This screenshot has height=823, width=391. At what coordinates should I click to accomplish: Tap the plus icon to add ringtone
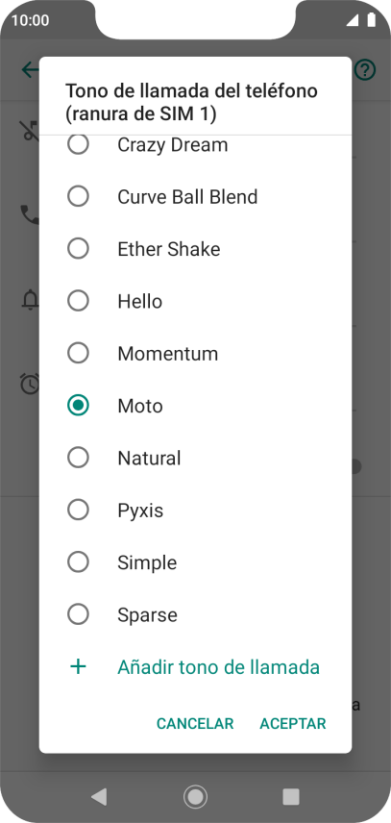click(78, 667)
